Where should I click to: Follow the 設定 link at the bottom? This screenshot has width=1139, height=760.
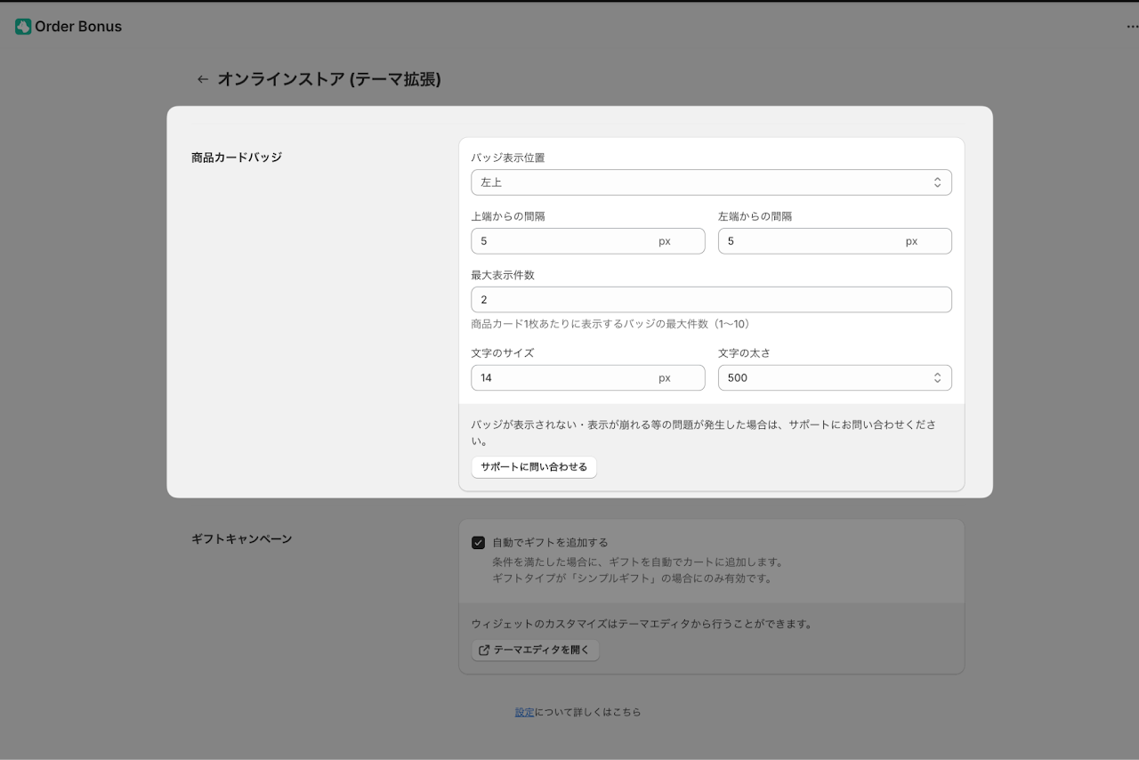tap(525, 712)
